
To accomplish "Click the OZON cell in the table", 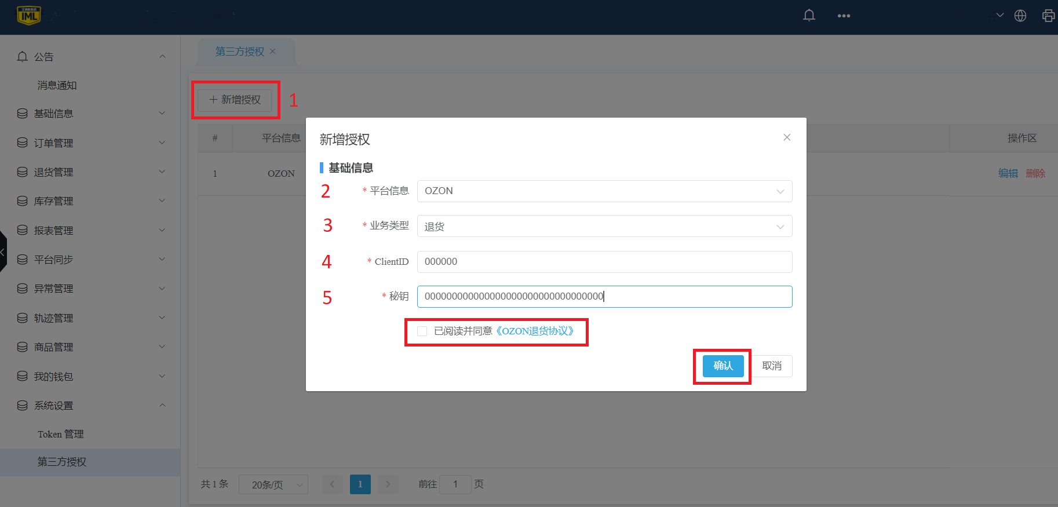I will click(281, 173).
